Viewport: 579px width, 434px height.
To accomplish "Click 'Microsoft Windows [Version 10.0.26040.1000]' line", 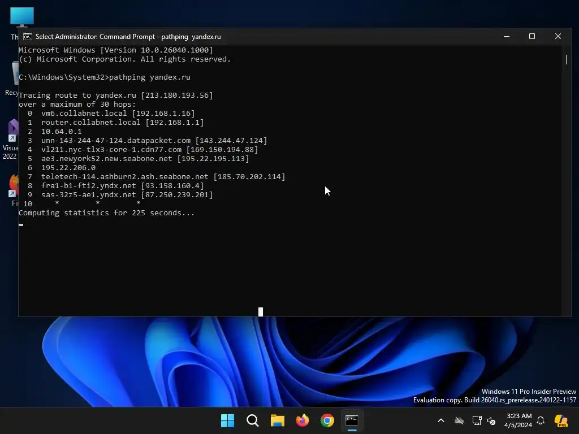I will point(115,50).
